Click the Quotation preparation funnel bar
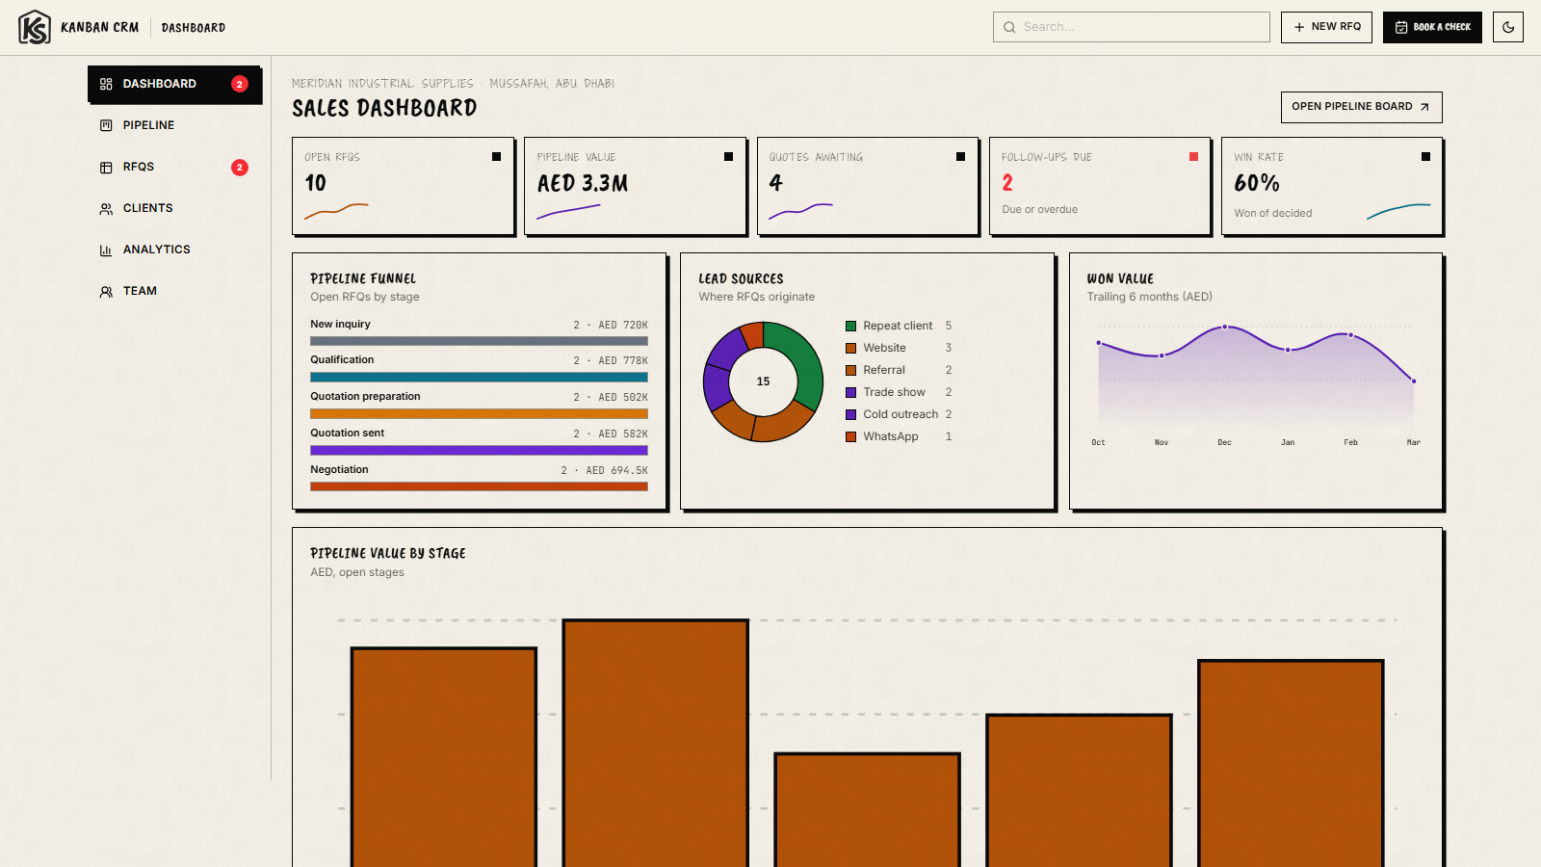 click(479, 414)
